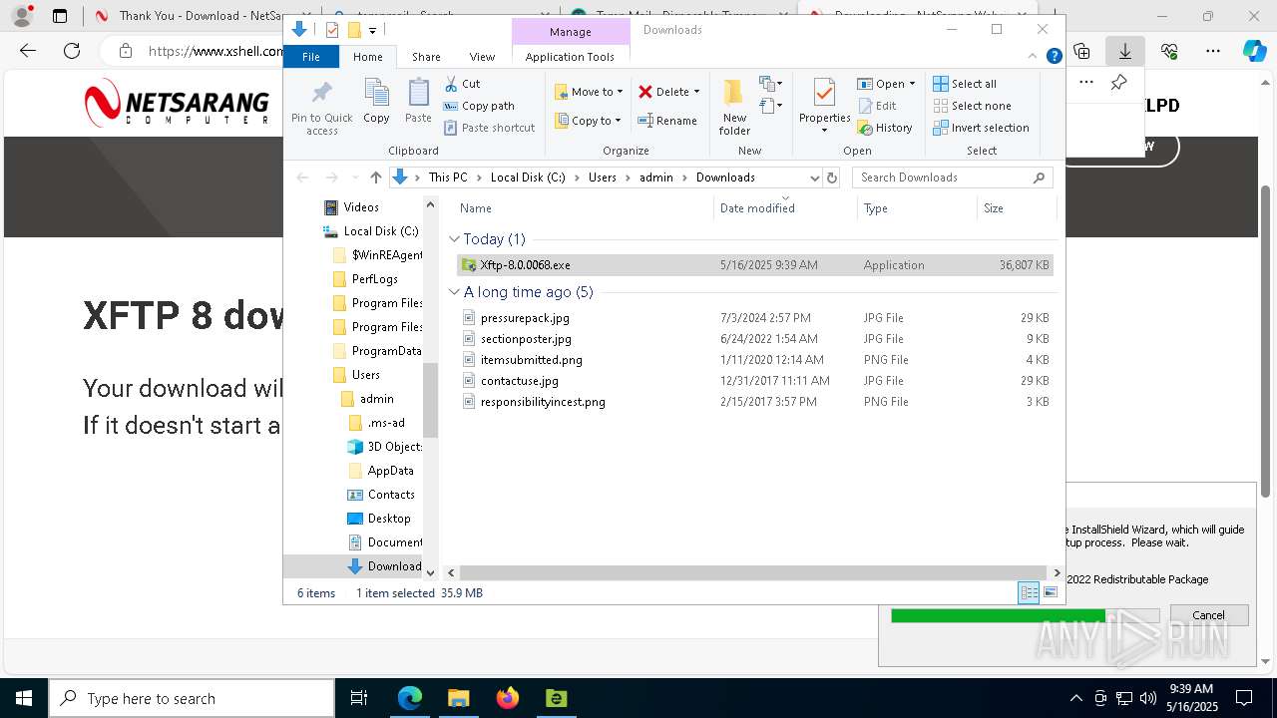
Task: Open address bar history dropdown
Action: tap(814, 178)
